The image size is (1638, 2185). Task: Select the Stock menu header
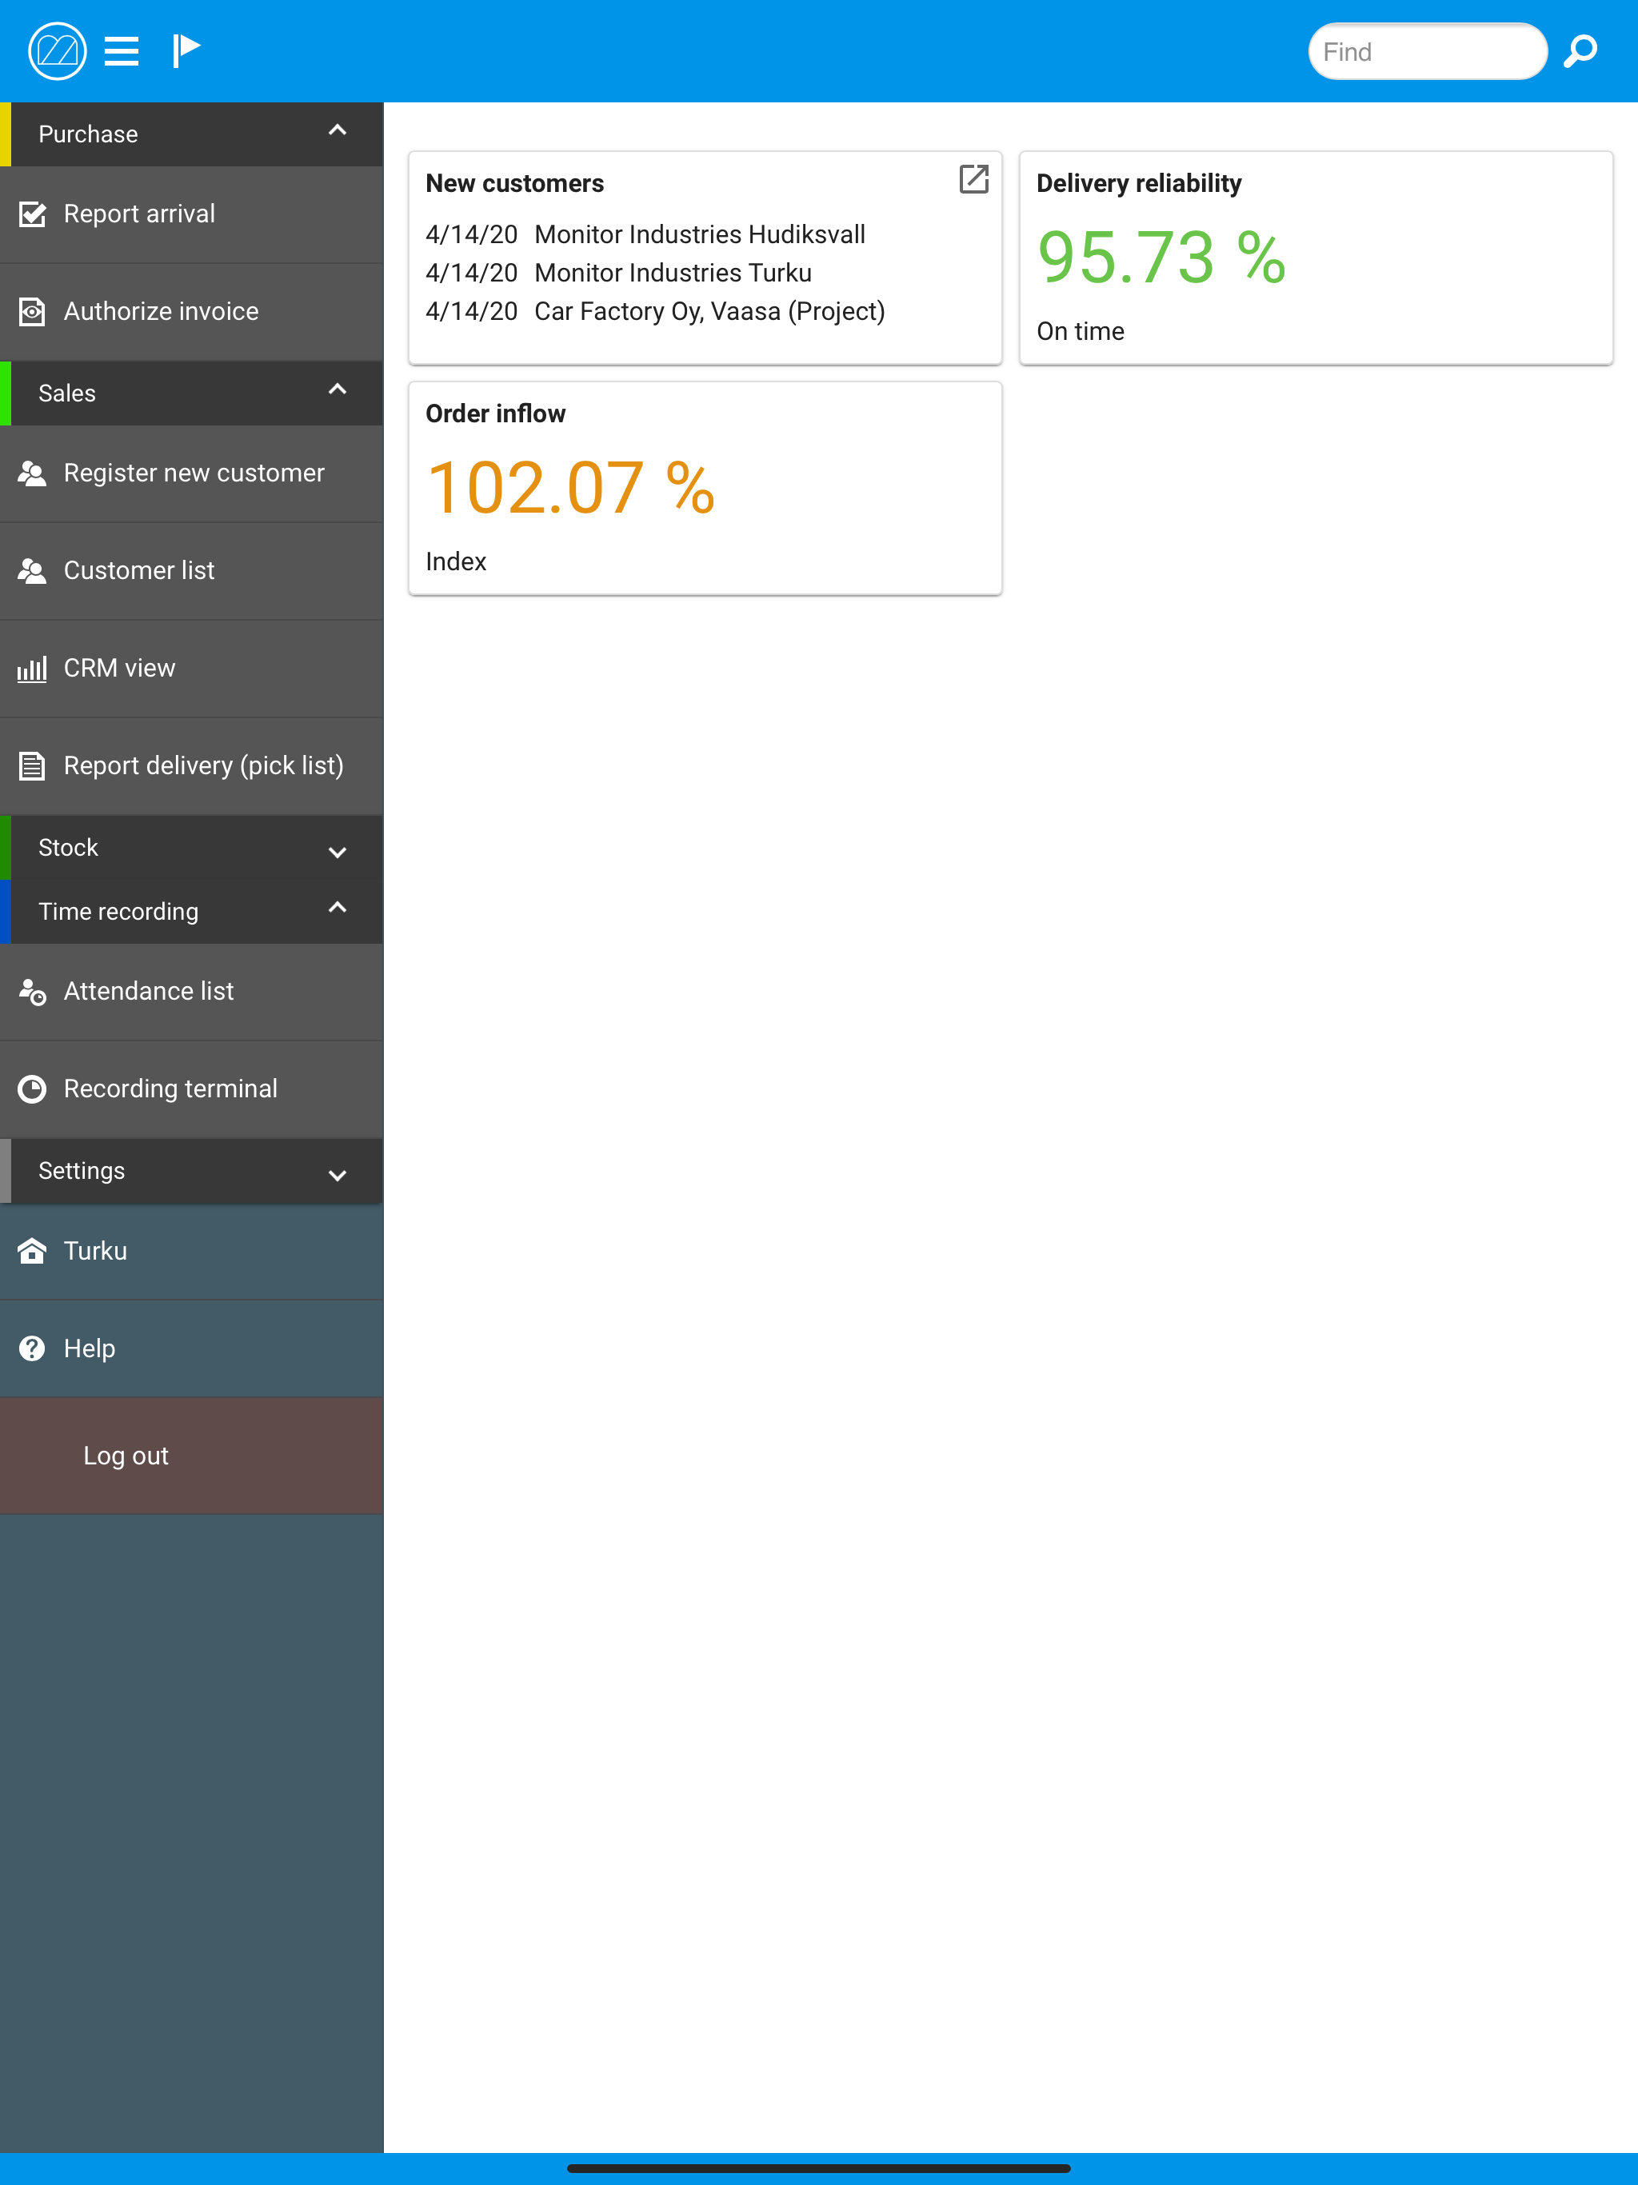pos(192,848)
